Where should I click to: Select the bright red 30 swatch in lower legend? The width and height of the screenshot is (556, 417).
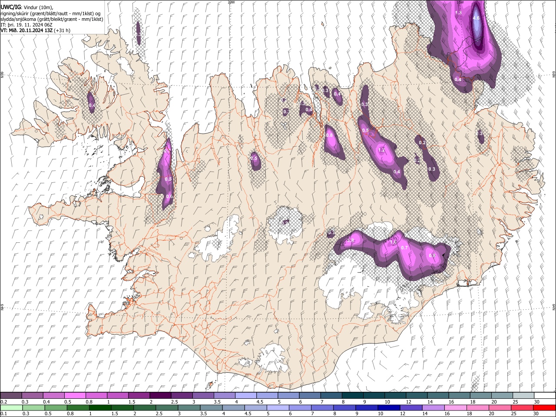pyautogui.click(x=545, y=407)
